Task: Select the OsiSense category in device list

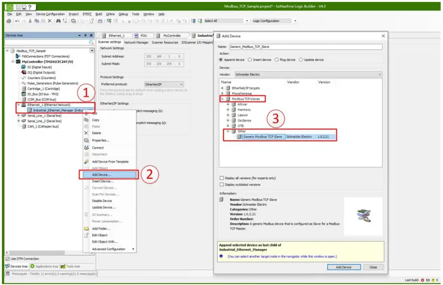Action: pyautogui.click(x=244, y=121)
